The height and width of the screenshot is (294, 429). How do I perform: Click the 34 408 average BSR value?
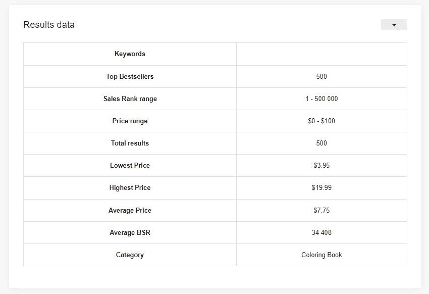(321, 233)
